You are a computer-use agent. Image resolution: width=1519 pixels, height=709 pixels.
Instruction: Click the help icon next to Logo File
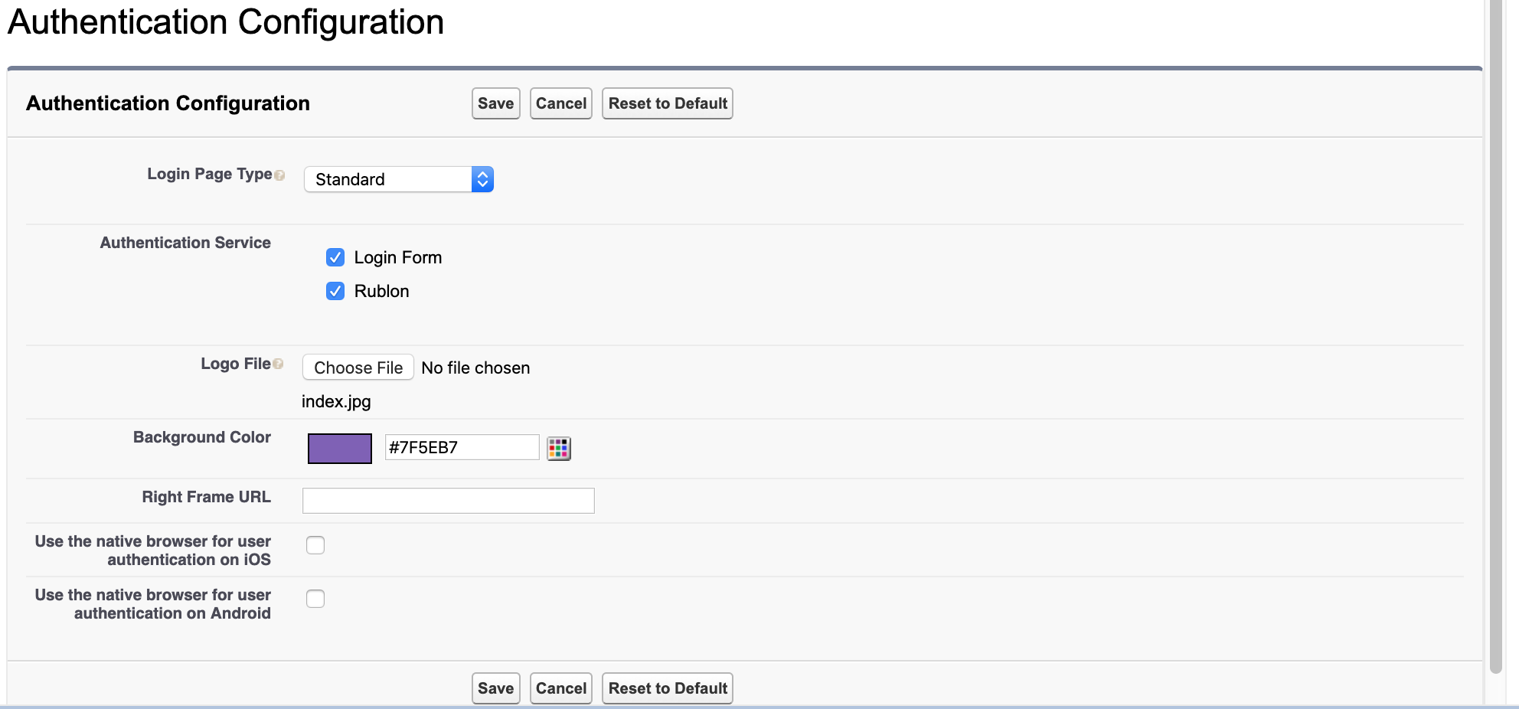coord(278,364)
